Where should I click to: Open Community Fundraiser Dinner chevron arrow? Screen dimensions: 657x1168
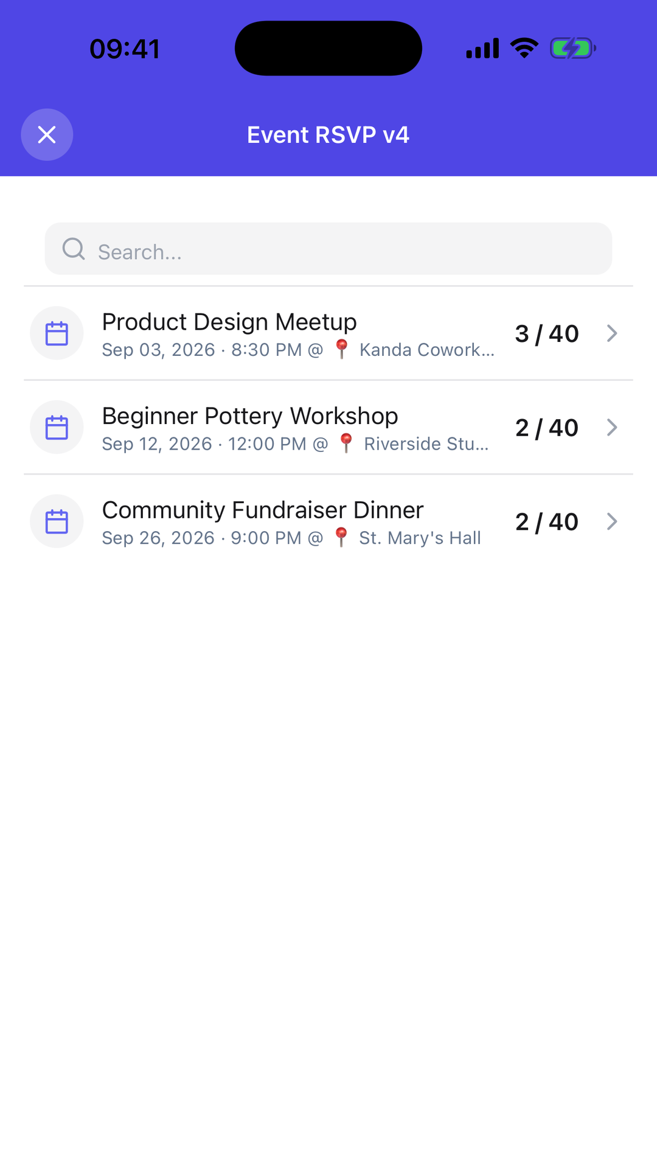612,521
